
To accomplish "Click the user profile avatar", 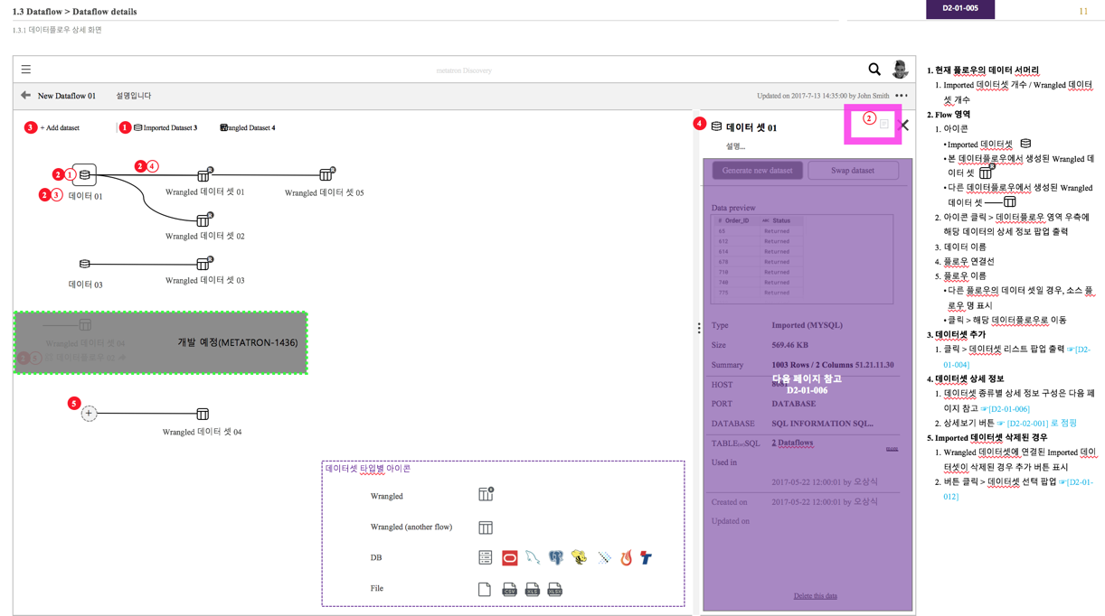I will click(899, 69).
